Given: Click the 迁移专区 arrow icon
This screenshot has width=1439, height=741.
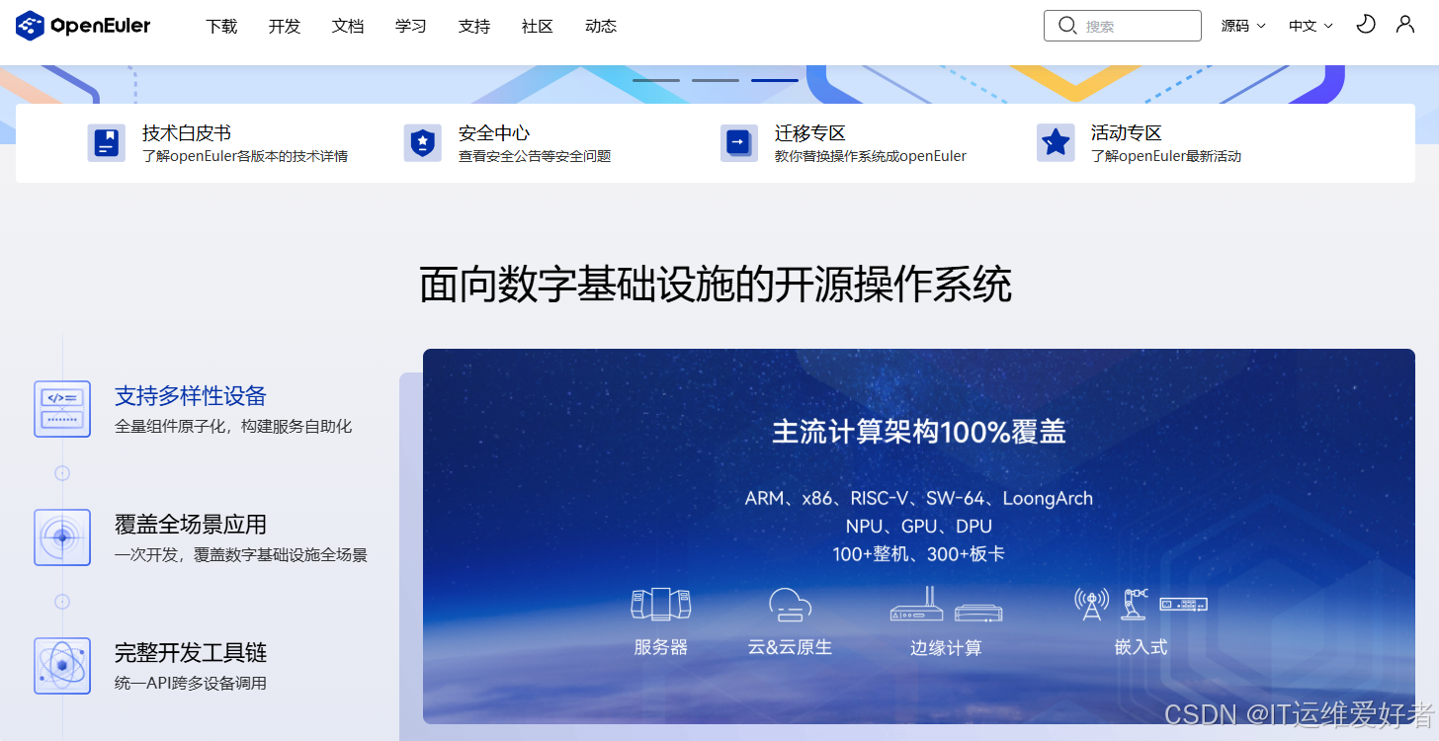Looking at the screenshot, I should pyautogui.click(x=738, y=142).
